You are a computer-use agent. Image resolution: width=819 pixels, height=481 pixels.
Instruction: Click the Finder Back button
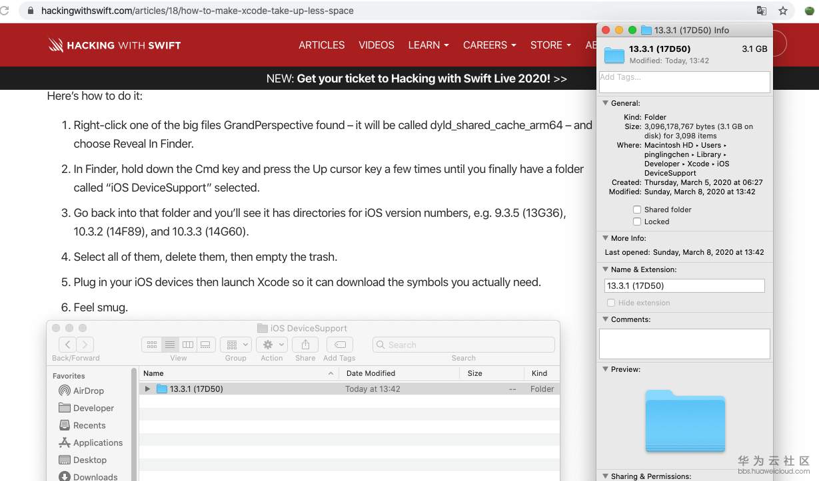point(67,345)
